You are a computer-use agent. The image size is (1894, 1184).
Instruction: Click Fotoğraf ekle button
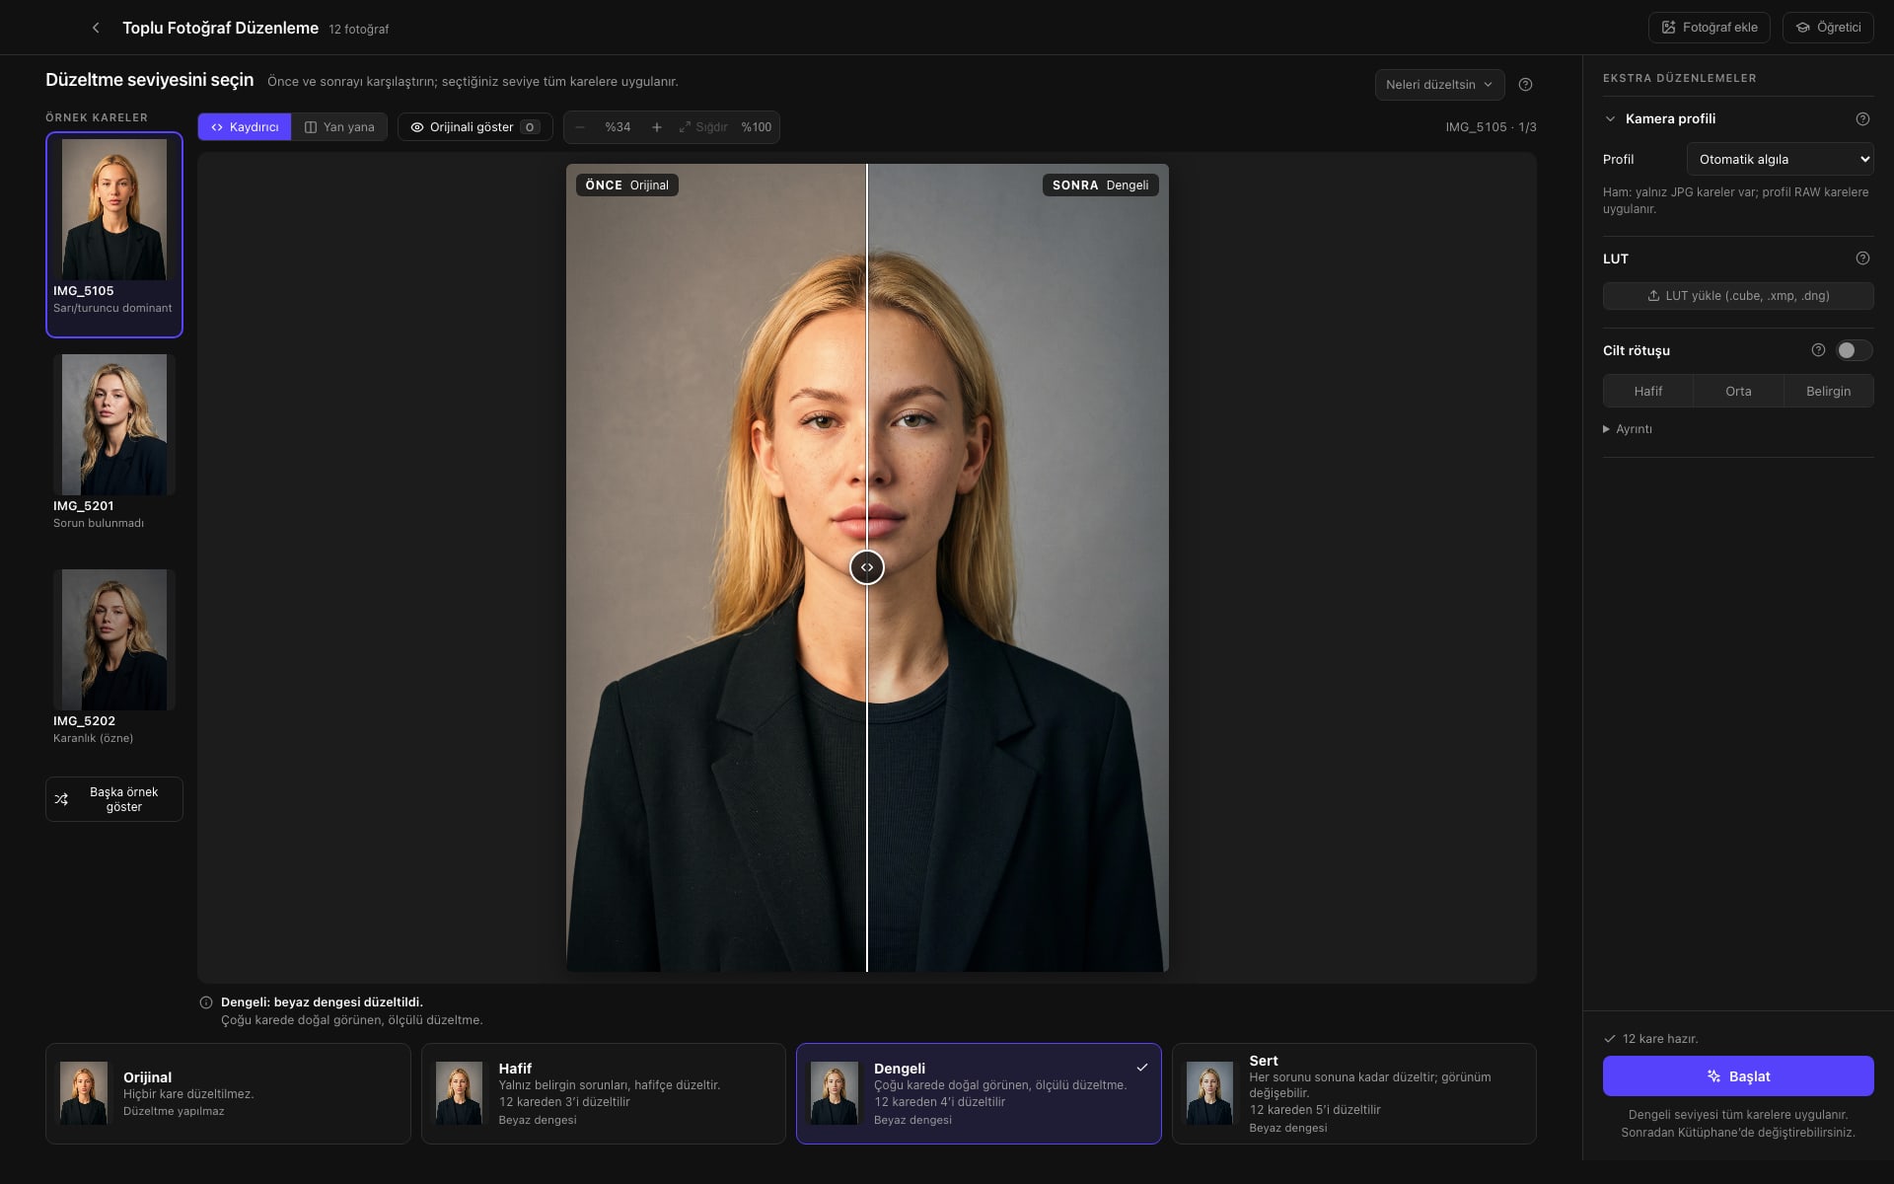click(x=1709, y=28)
